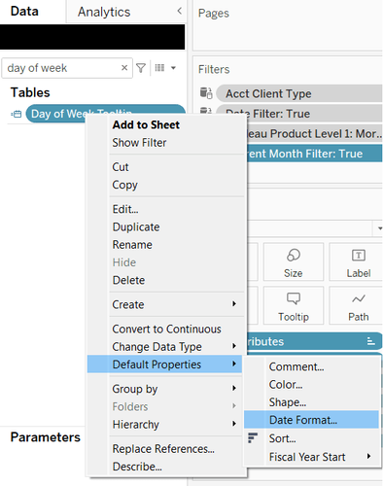Open the Color... default property

point(286,385)
